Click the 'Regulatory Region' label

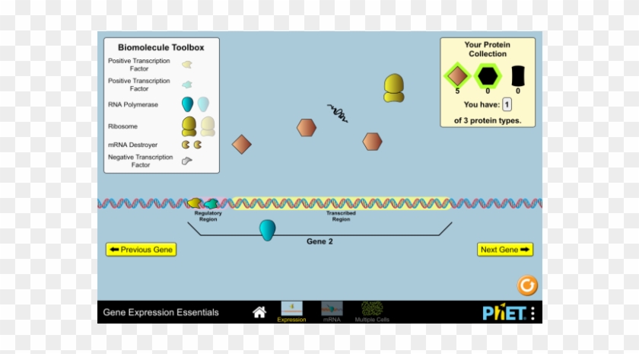pyautogui.click(x=208, y=216)
